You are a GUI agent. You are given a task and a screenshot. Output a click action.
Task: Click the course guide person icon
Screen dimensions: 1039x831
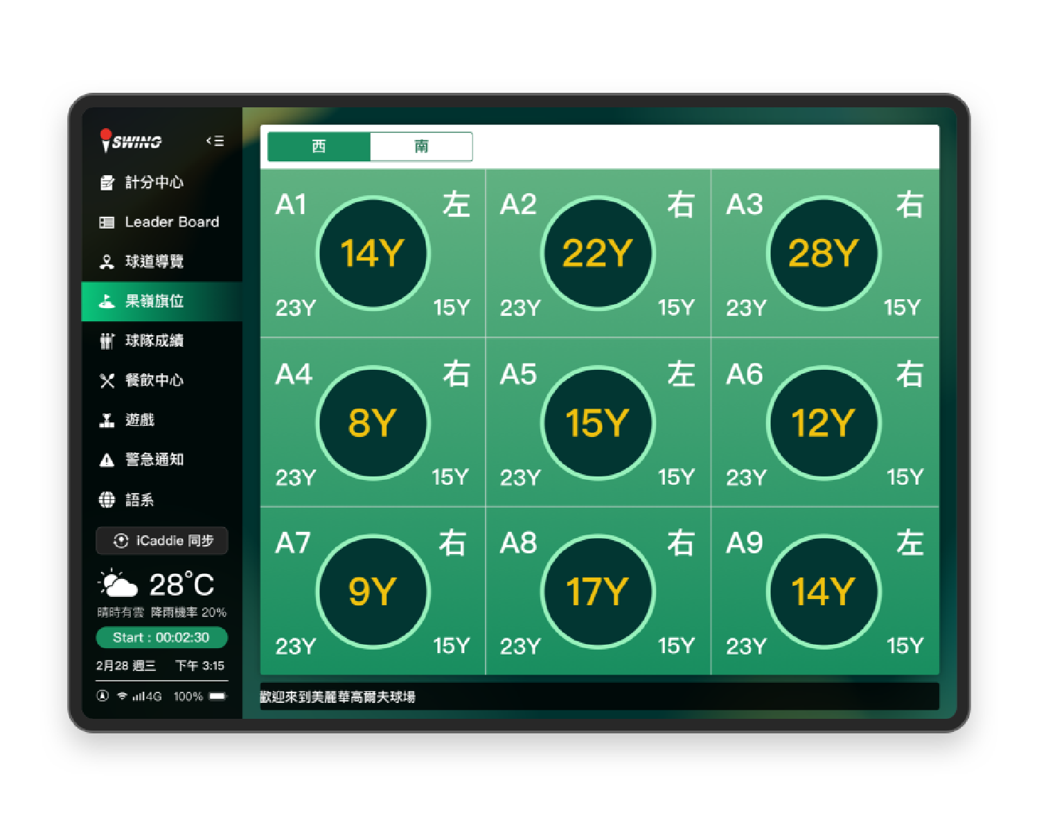[107, 262]
